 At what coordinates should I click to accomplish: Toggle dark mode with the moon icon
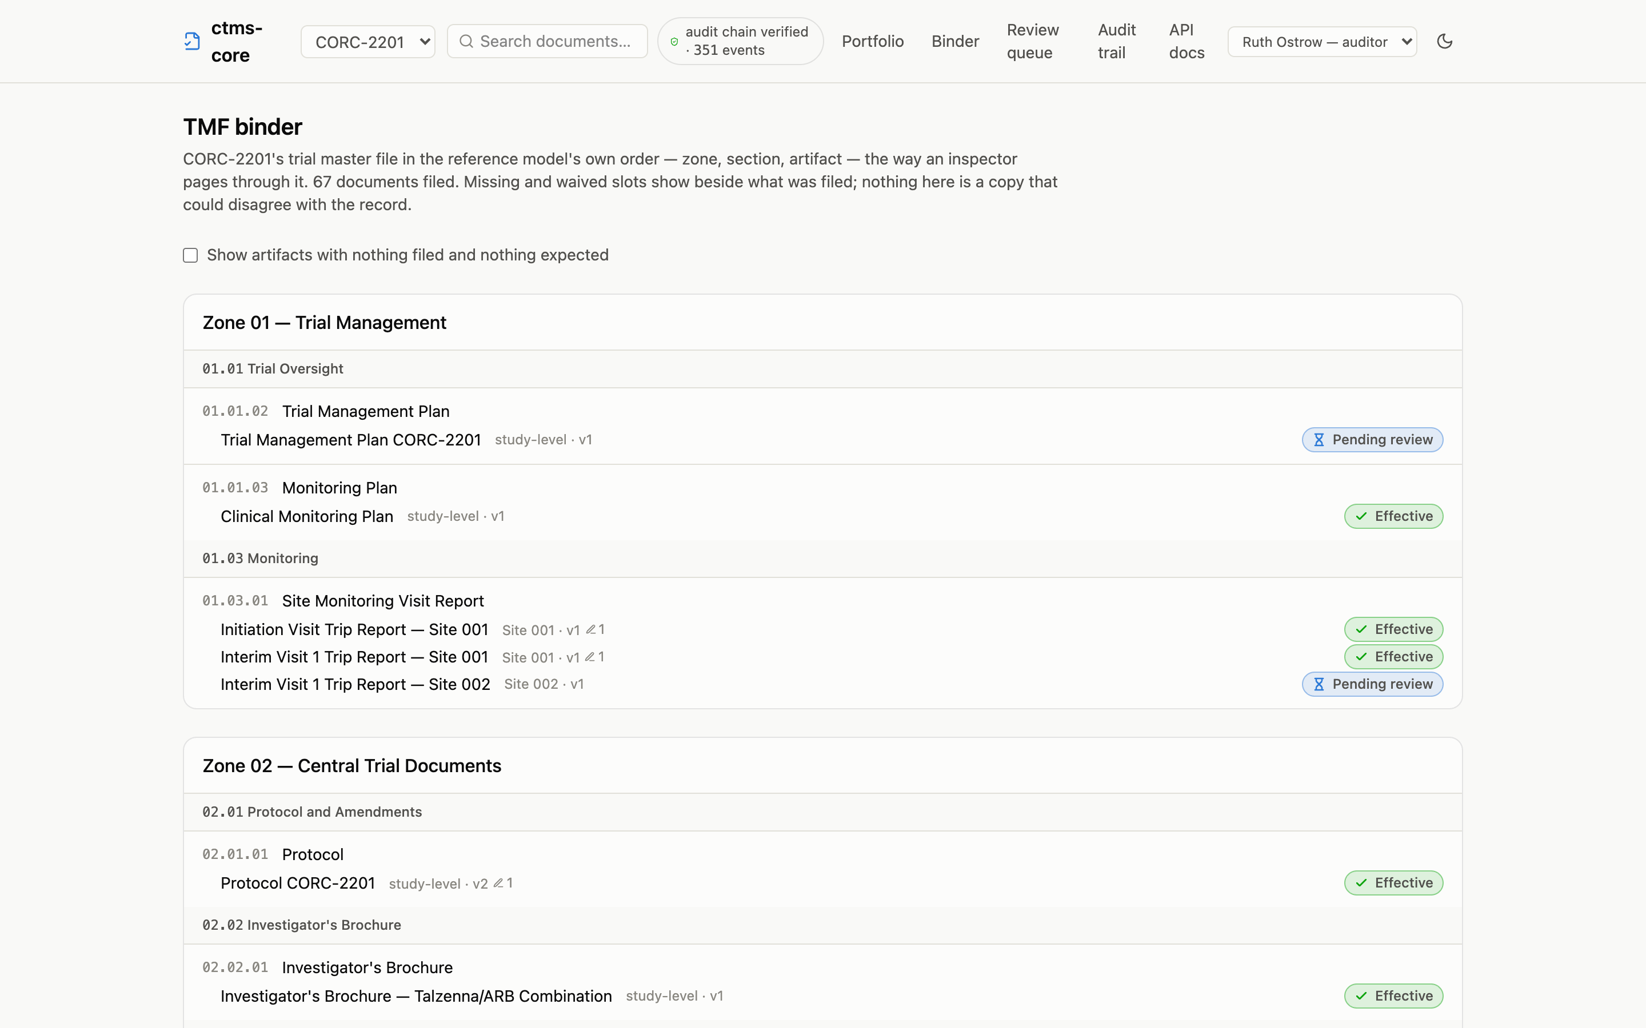1445,42
